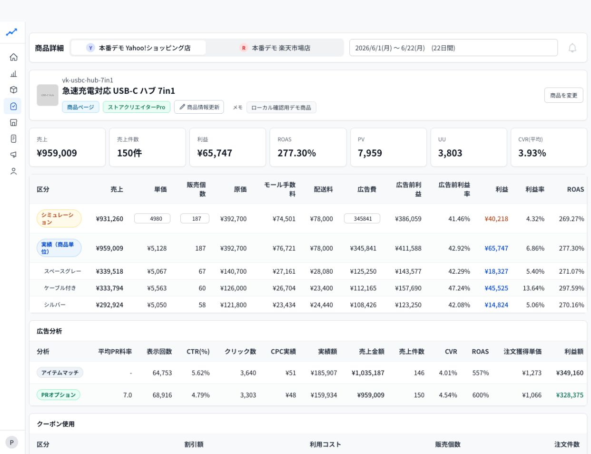
Task: Click the 広告前利益率 column header
Action: tap(454, 189)
